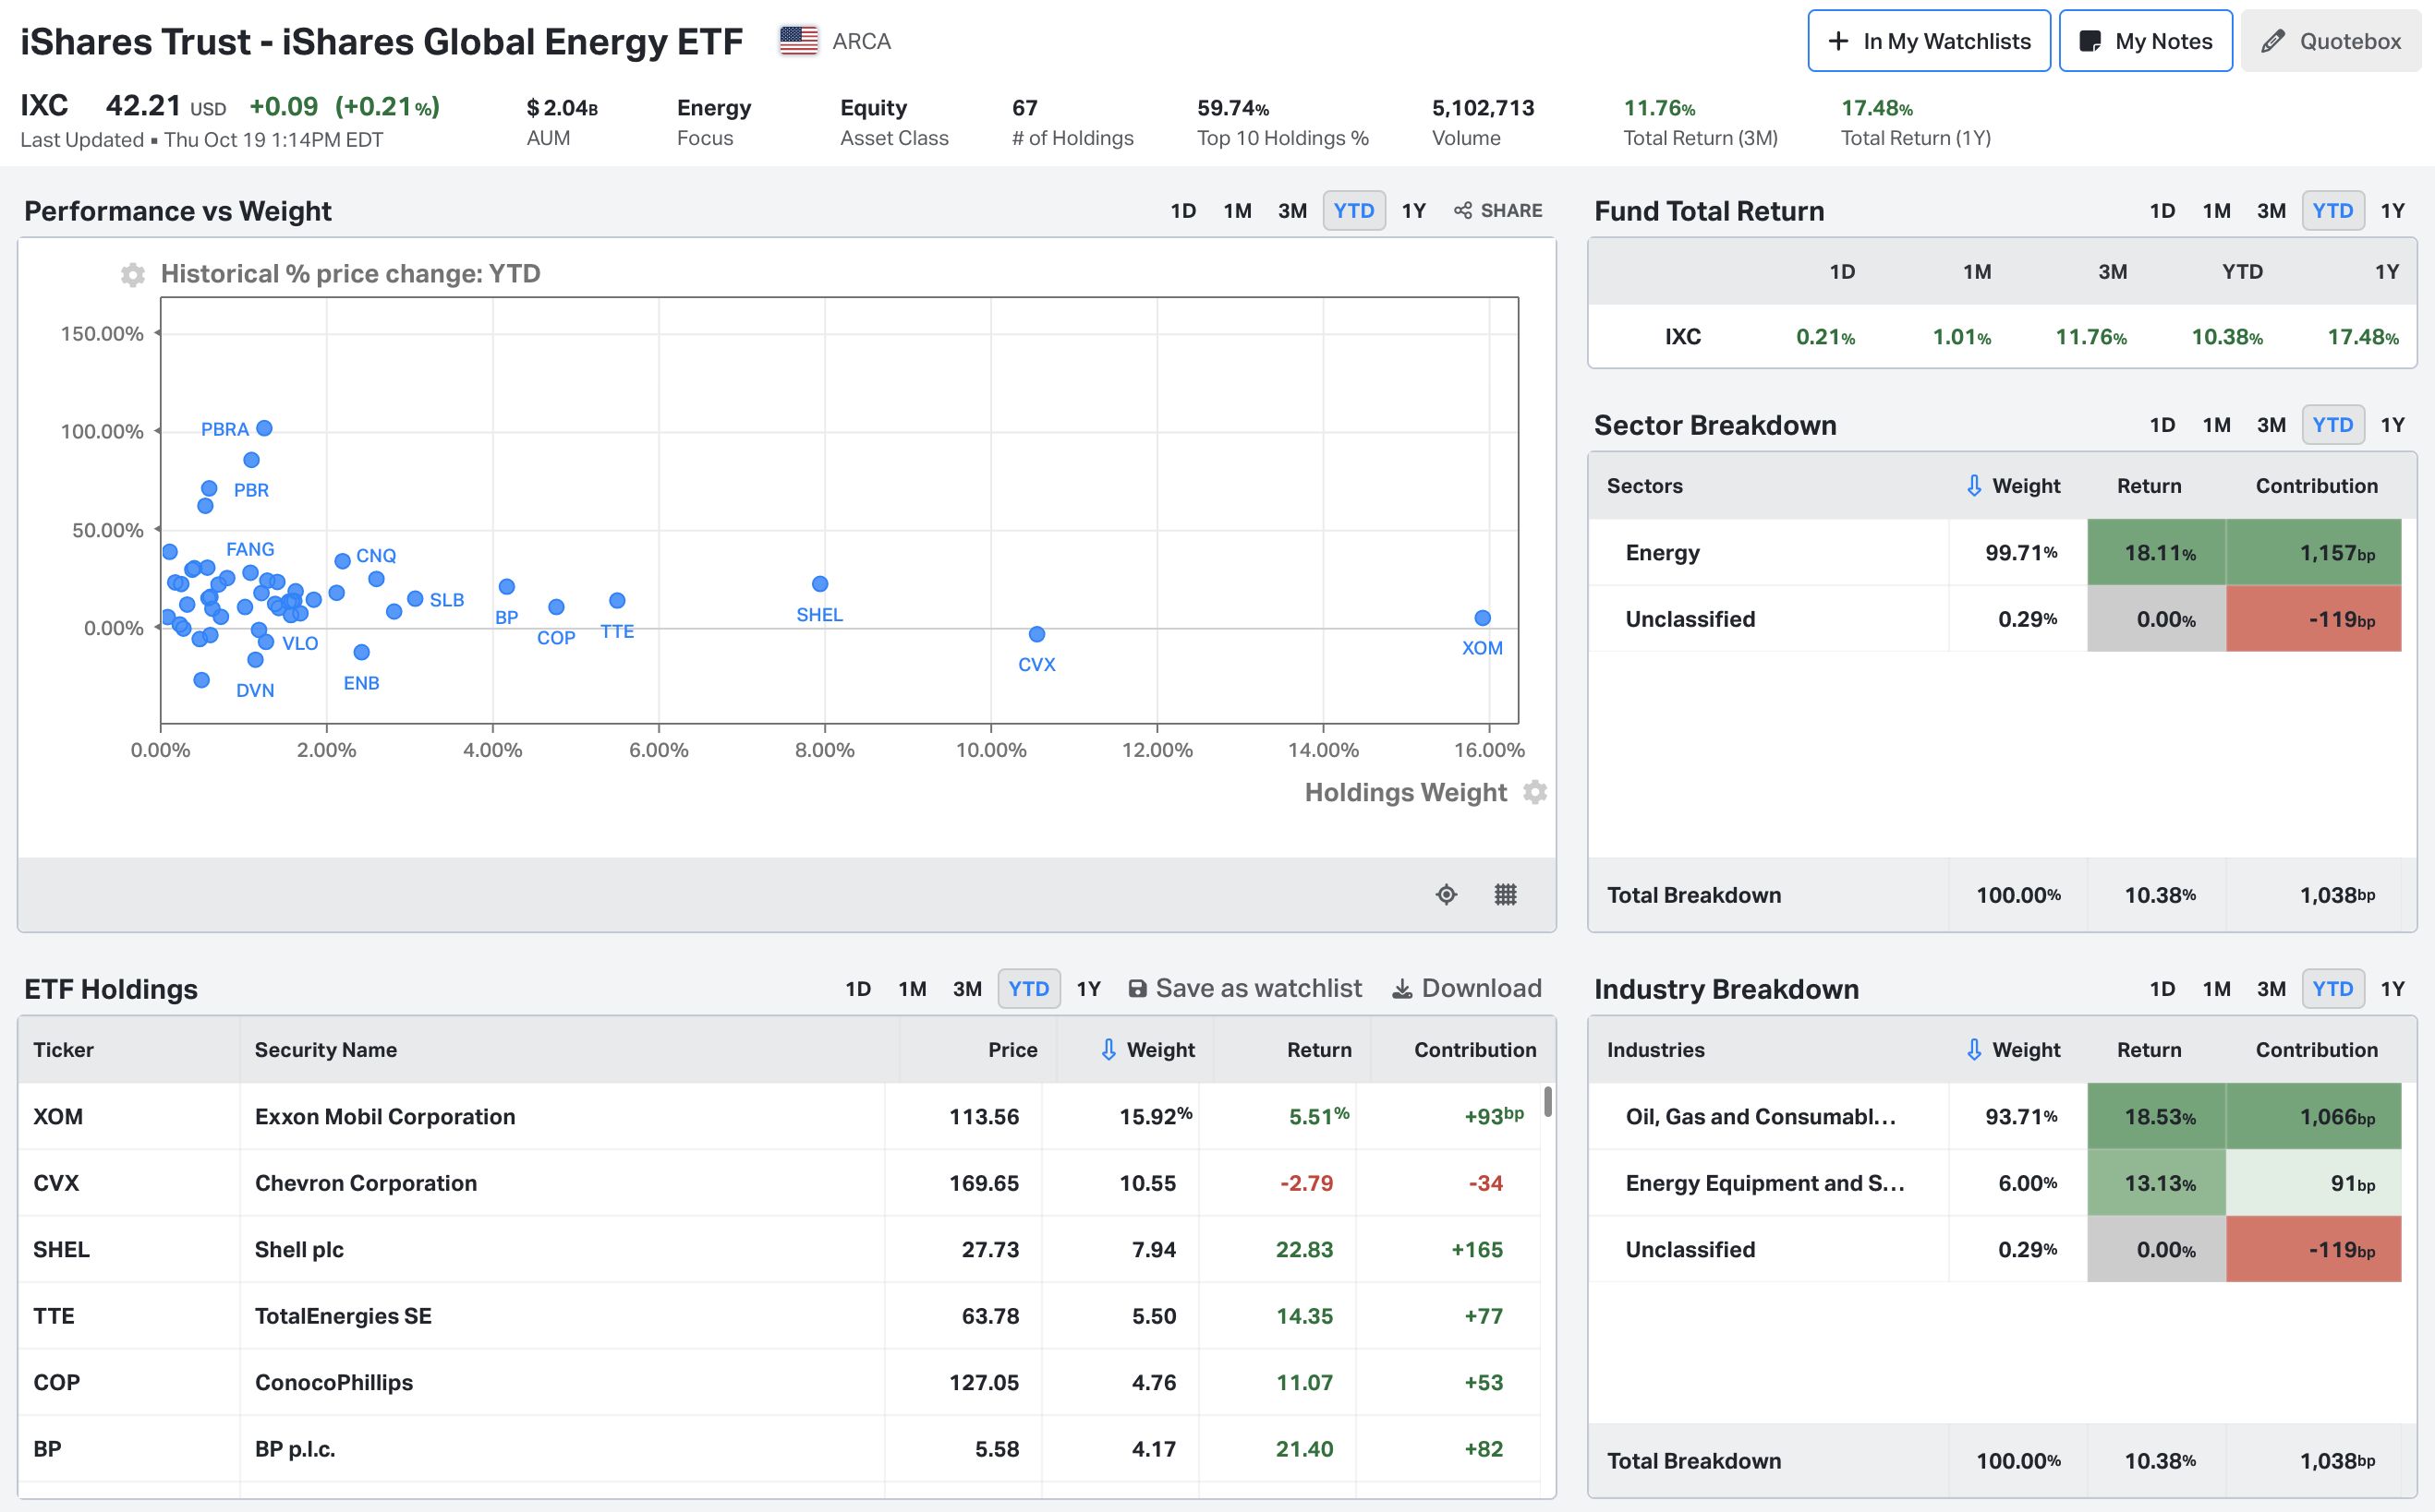
Task: Set Sector Breakdown period to 3M
Action: click(2271, 424)
